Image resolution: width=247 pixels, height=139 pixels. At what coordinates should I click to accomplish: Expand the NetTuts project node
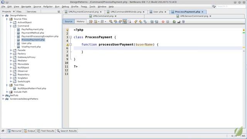point(3,95)
